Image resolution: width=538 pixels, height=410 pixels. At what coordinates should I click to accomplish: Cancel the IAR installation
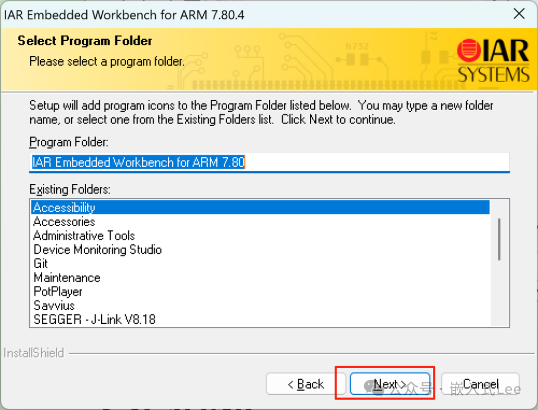[x=479, y=384]
